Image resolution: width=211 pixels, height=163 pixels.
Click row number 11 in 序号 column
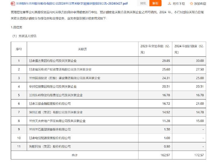(19, 146)
